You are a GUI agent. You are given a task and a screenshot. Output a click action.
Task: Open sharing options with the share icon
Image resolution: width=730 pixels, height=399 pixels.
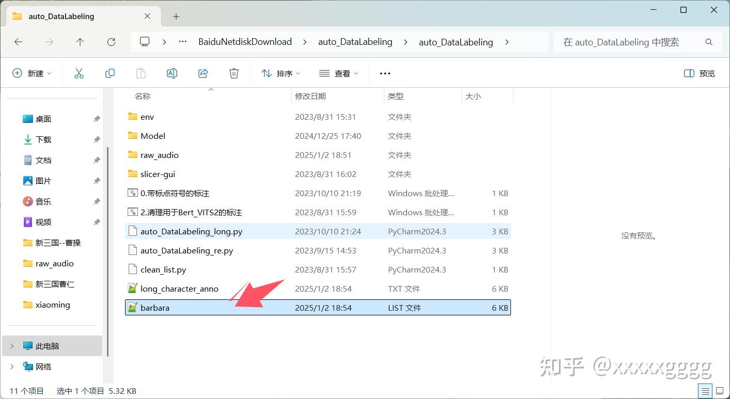click(x=203, y=73)
